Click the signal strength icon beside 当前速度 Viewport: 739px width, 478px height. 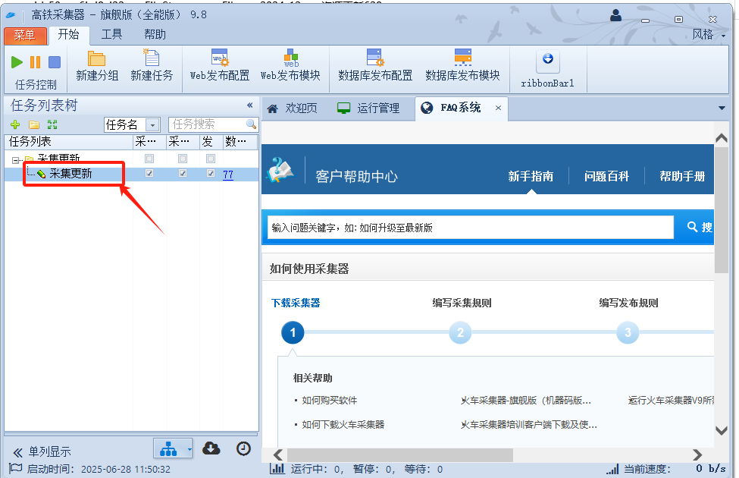tap(612, 469)
